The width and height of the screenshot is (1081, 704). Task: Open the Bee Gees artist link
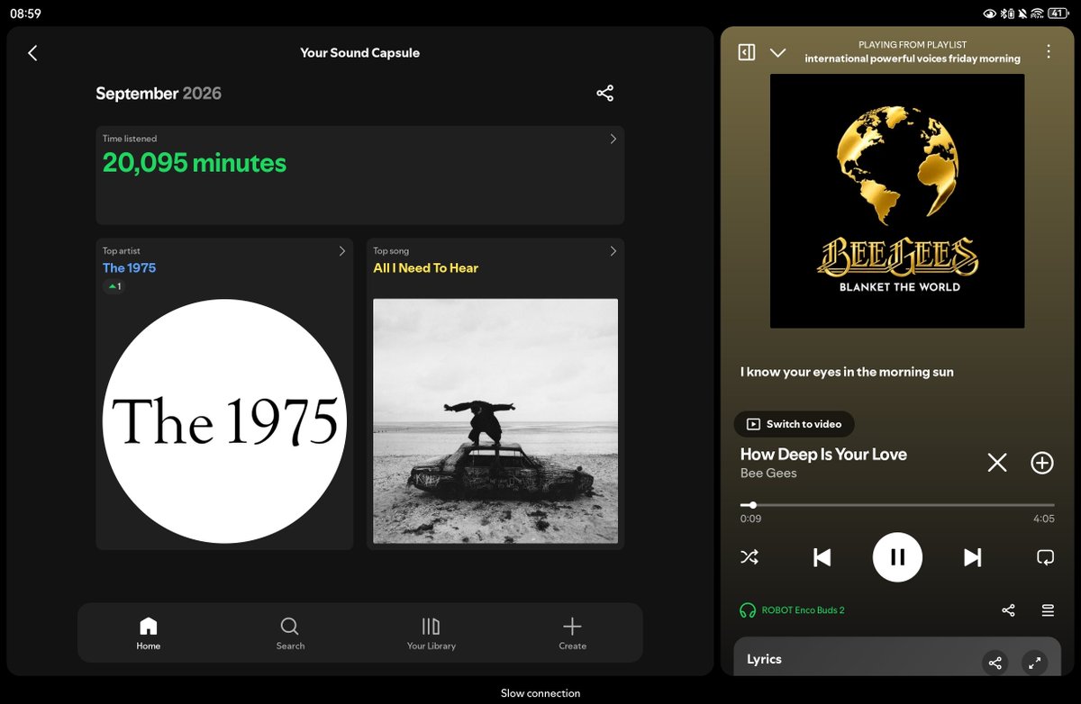pyautogui.click(x=768, y=474)
